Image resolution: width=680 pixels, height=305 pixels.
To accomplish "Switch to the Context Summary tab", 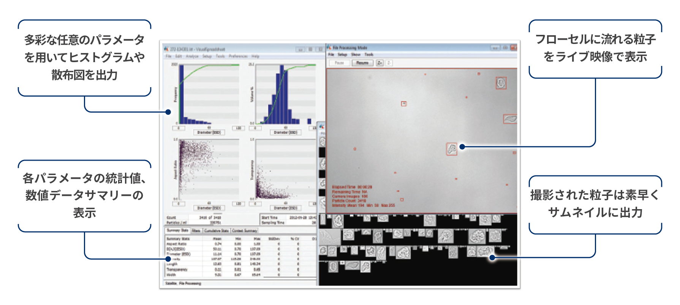I will coord(244,230).
